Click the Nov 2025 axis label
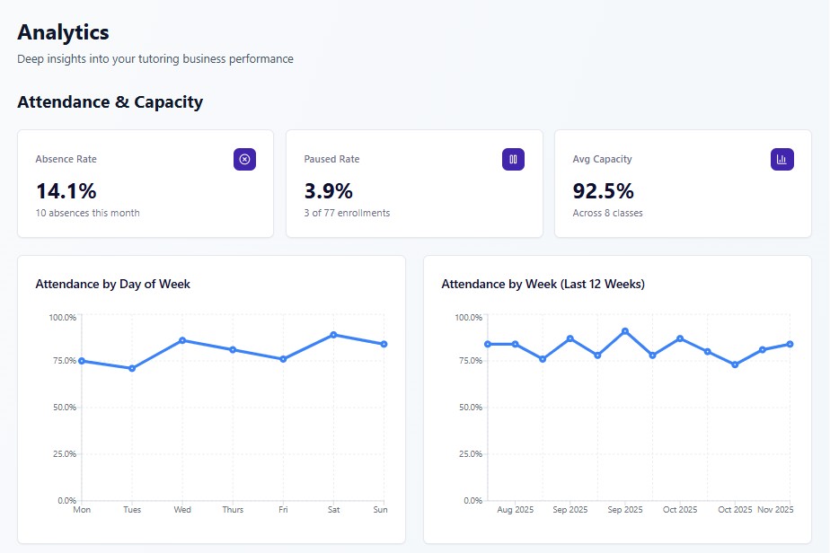The image size is (830, 553). tap(774, 508)
